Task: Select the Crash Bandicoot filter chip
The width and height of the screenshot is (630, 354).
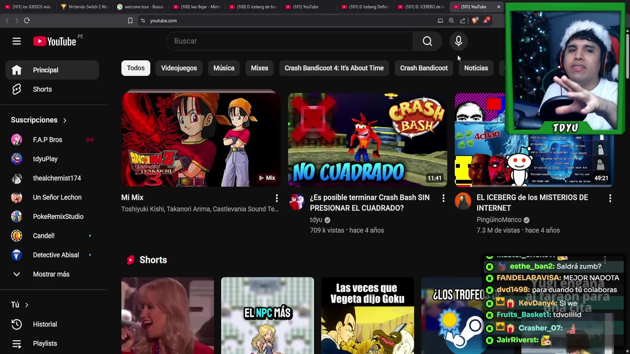Action: click(424, 68)
